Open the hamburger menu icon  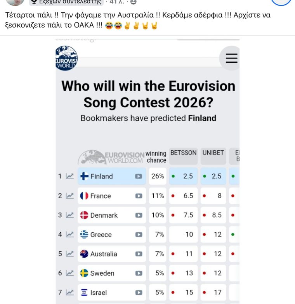231,58
